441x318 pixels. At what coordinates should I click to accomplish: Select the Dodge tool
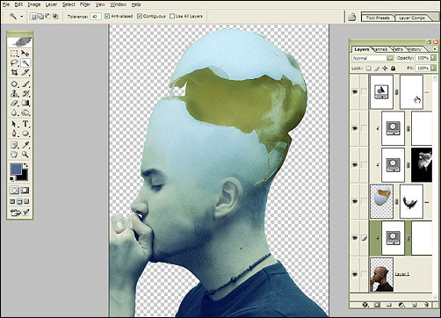coord(25,112)
